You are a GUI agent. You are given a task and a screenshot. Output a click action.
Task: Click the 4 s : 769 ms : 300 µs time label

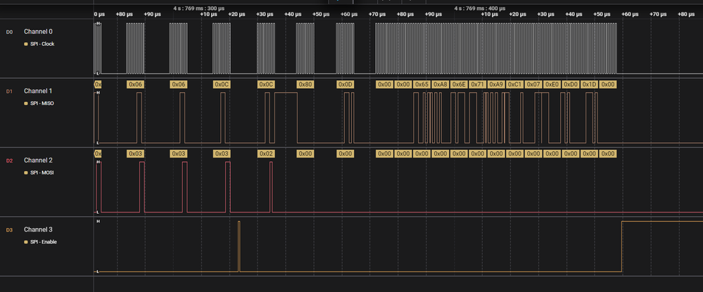click(x=199, y=8)
